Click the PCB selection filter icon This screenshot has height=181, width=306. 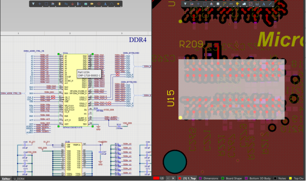pos(185,4)
